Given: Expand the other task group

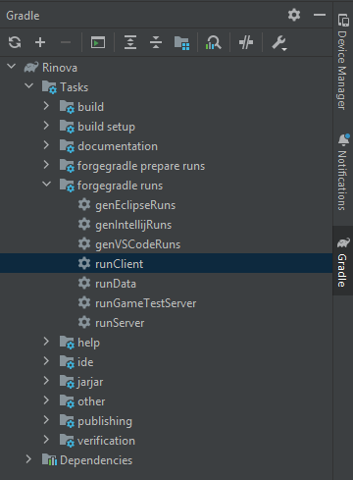Looking at the screenshot, I should tap(46, 400).
